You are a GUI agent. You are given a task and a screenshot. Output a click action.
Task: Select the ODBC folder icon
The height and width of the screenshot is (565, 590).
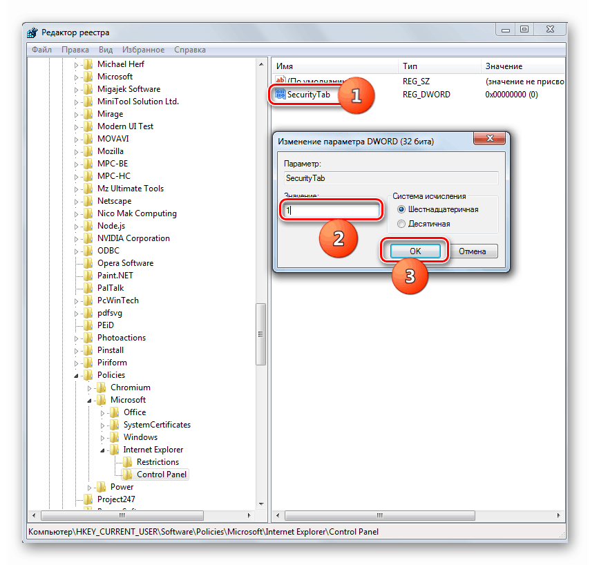point(88,251)
